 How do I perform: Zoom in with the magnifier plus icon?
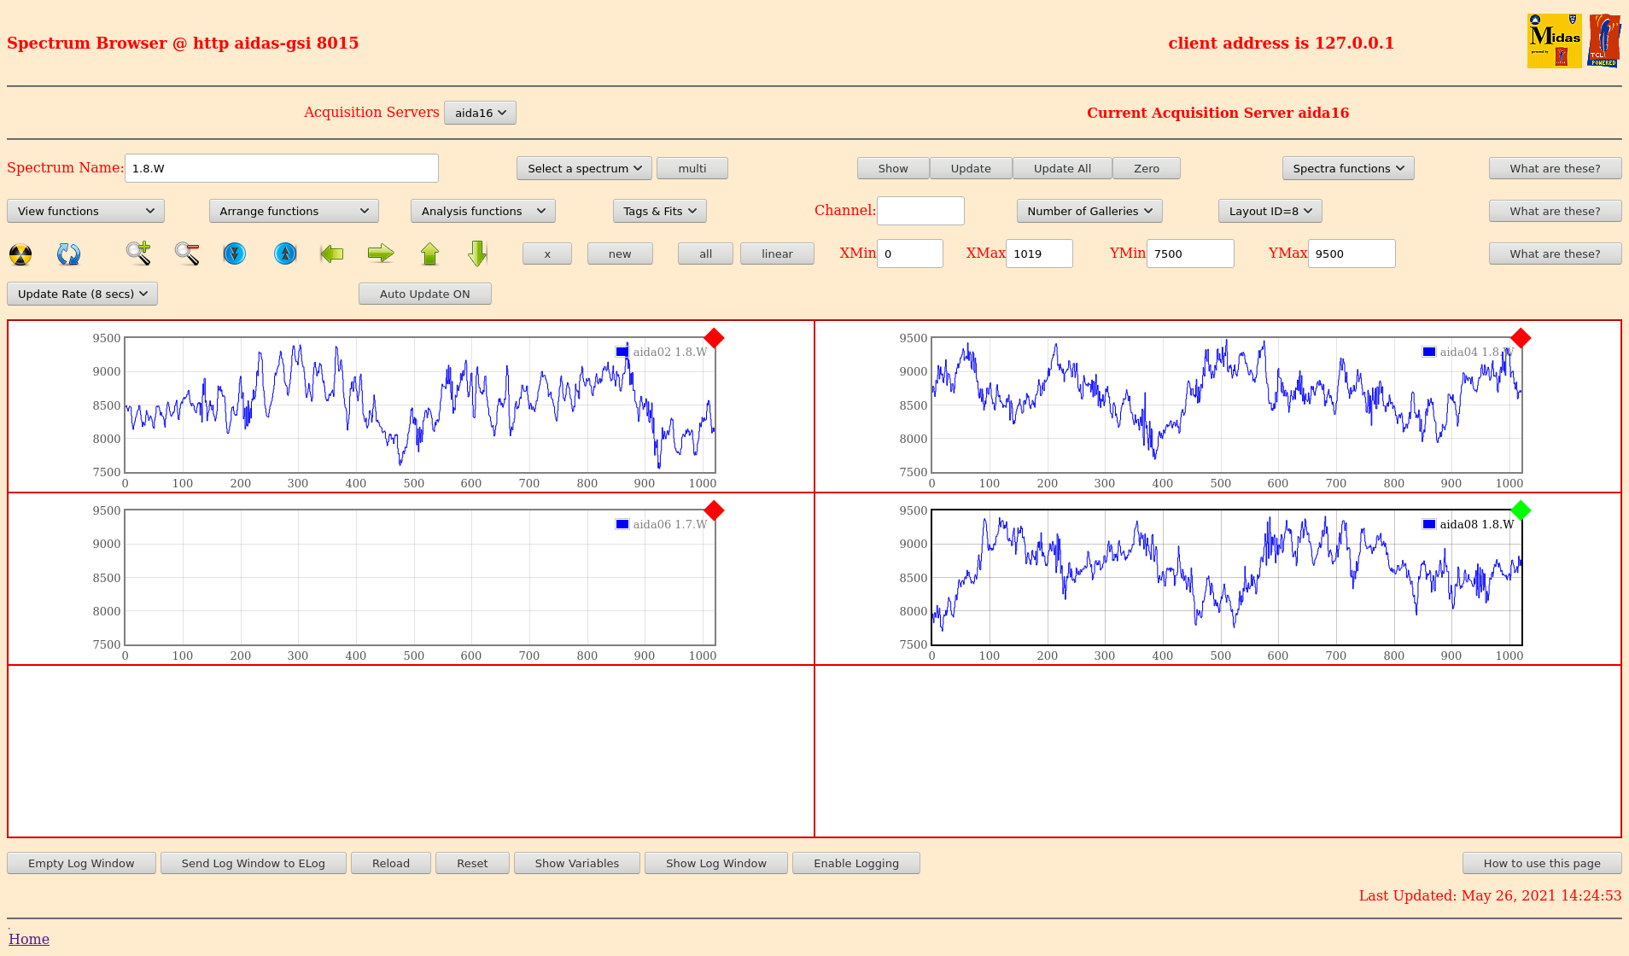pos(138,254)
